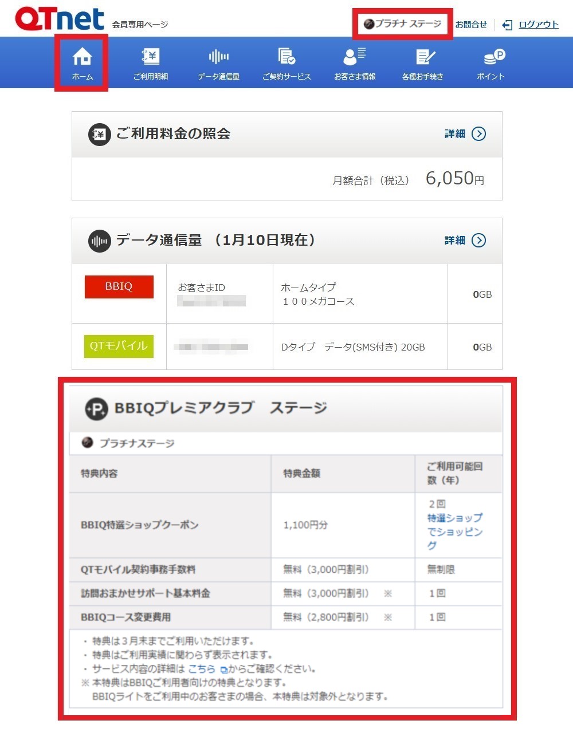This screenshot has width=573, height=736.
Task: Click the プラチナ ステージ badge
Action: [403, 24]
